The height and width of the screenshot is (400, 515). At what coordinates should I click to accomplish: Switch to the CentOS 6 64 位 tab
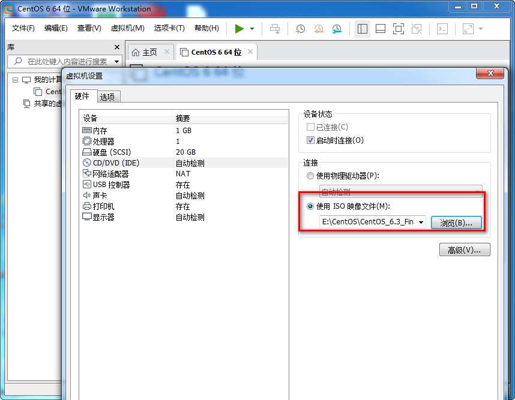[x=216, y=52]
